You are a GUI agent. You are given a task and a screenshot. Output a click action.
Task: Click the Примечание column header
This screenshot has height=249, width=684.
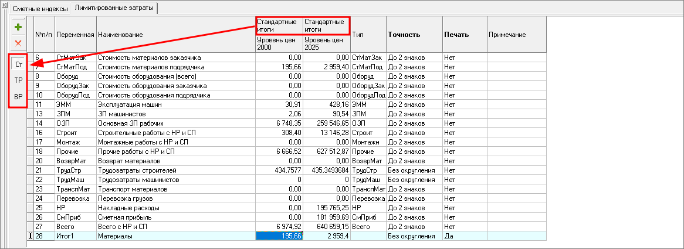516,35
